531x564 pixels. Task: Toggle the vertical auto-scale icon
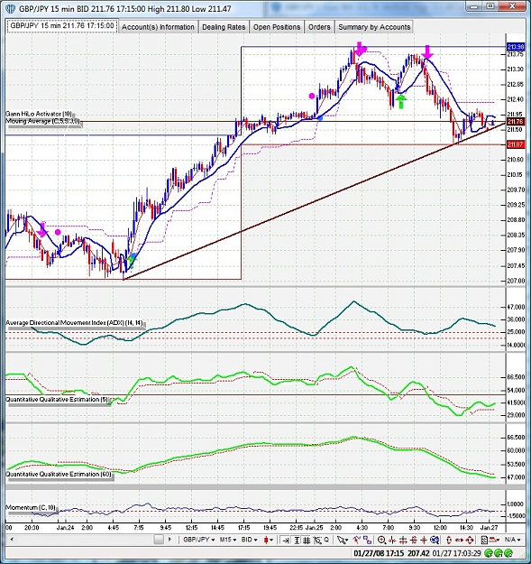click(x=297, y=540)
